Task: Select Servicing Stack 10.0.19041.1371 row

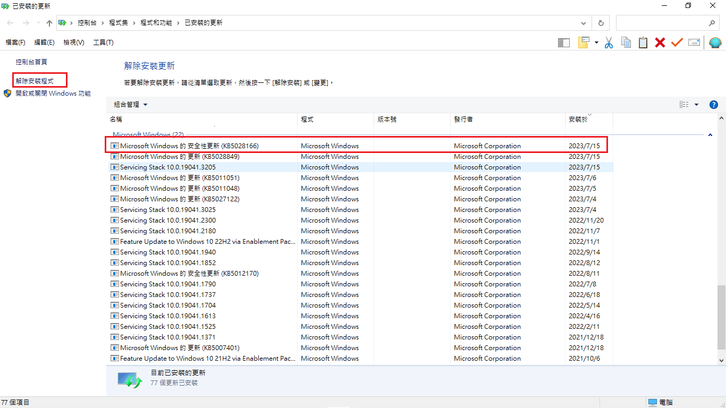Action: pyautogui.click(x=359, y=337)
